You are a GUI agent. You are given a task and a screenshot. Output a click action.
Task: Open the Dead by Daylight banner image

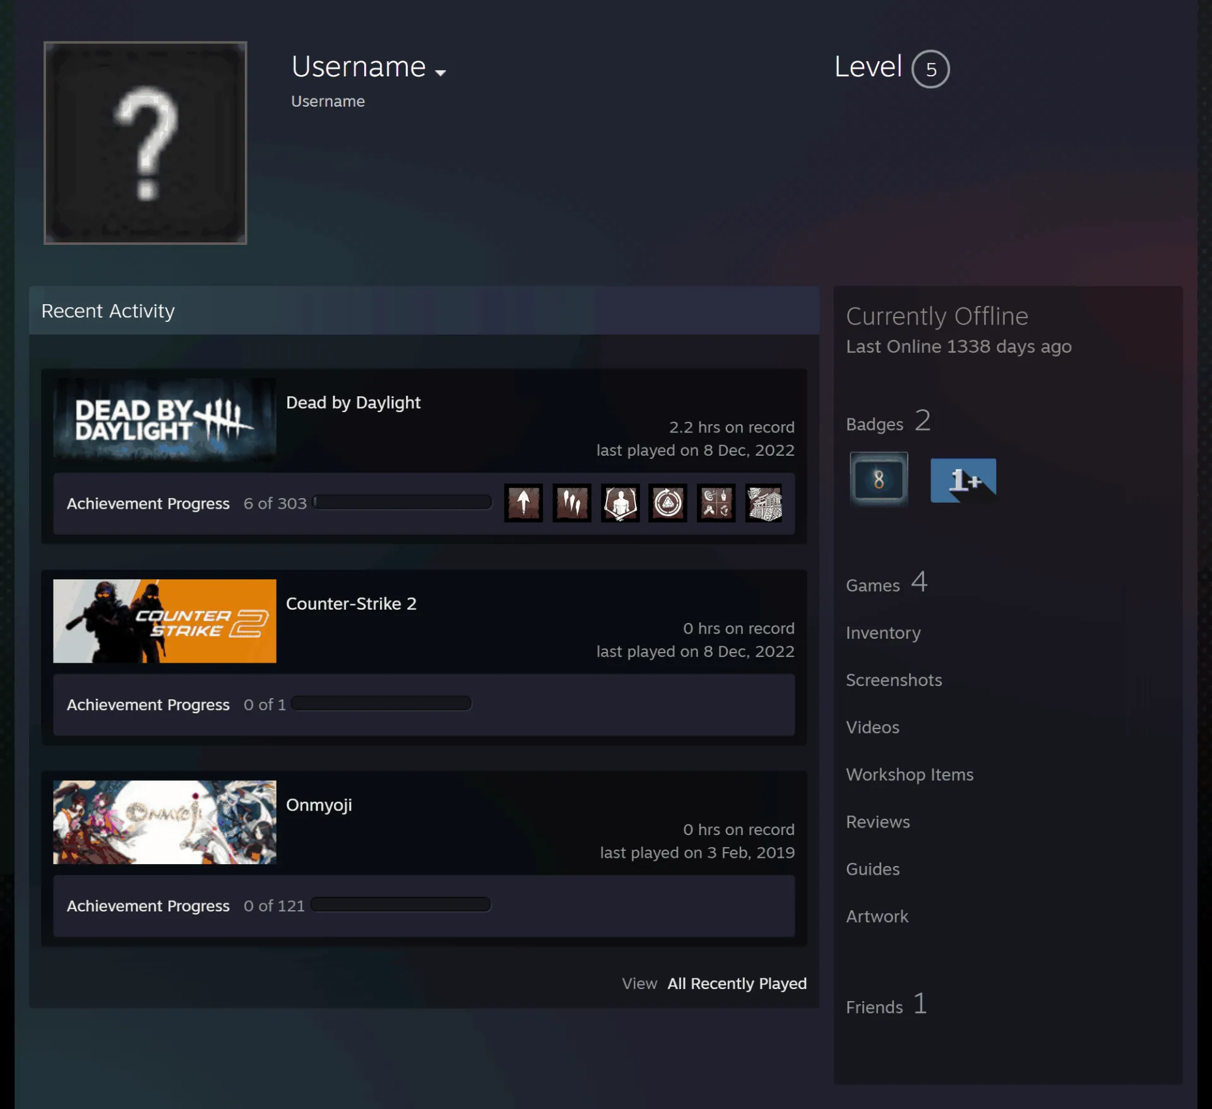point(165,419)
